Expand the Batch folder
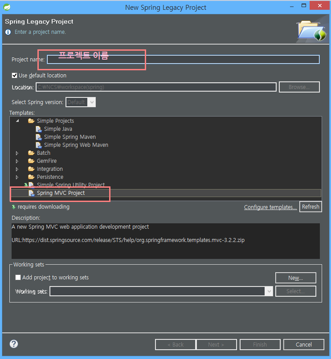This screenshot has width=331, height=359. click(x=17, y=153)
